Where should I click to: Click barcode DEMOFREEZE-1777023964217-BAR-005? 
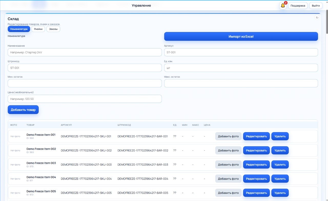[x=143, y=193]
